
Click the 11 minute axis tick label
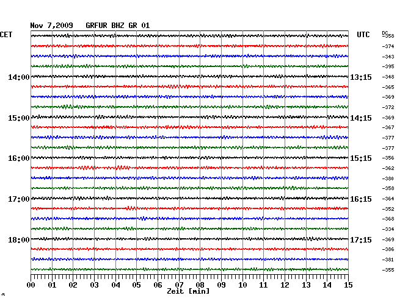(263, 285)
